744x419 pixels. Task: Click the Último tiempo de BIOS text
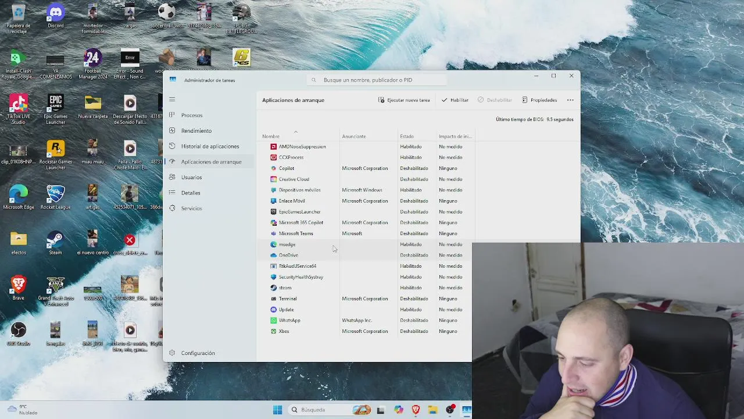[x=535, y=119]
